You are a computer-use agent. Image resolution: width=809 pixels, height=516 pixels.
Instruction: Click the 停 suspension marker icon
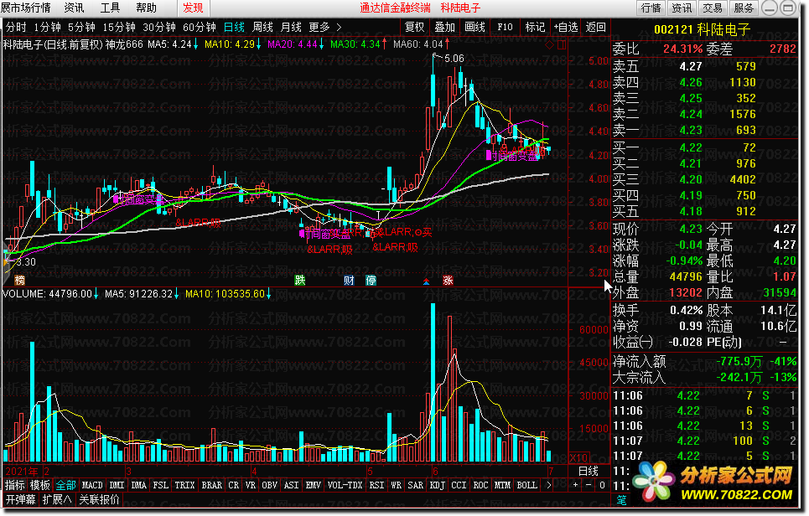tap(371, 280)
